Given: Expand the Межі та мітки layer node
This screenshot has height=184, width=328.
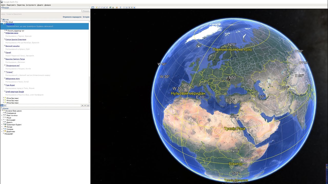Looking at the screenshot, I should (x=2, y=116).
